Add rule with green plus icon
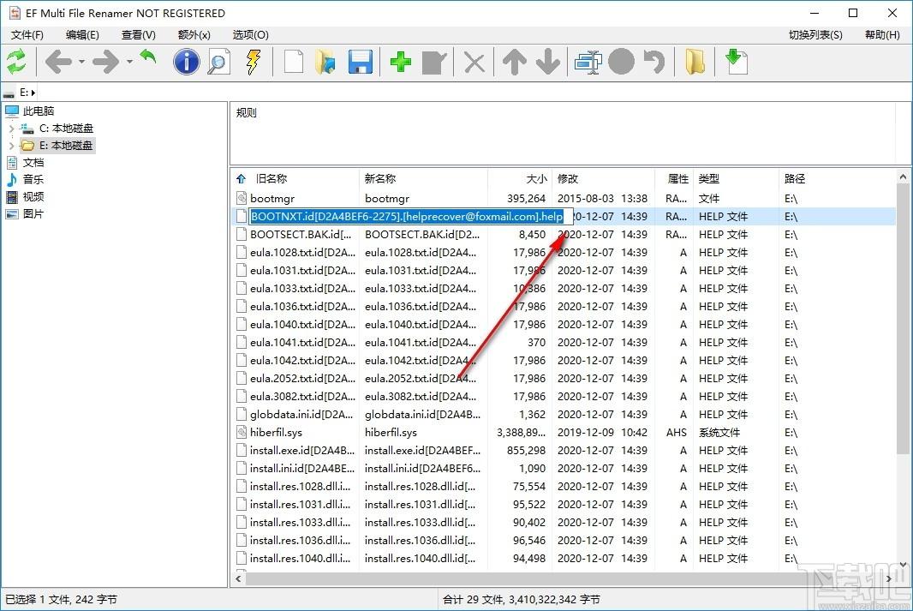 pos(401,62)
